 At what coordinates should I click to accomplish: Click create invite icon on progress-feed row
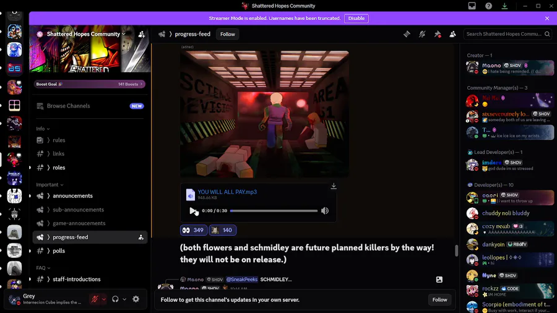pos(141,237)
